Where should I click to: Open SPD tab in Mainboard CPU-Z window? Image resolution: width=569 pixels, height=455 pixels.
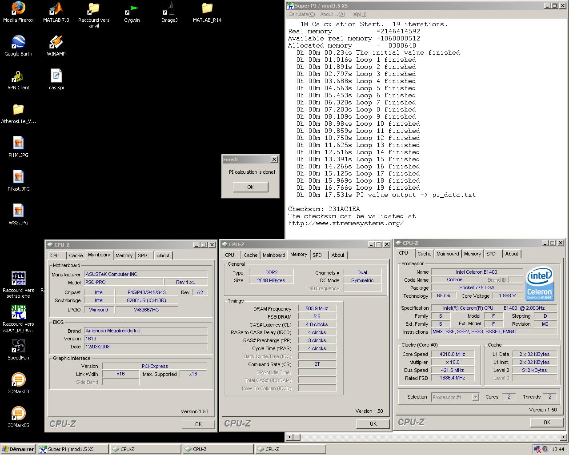click(x=142, y=255)
